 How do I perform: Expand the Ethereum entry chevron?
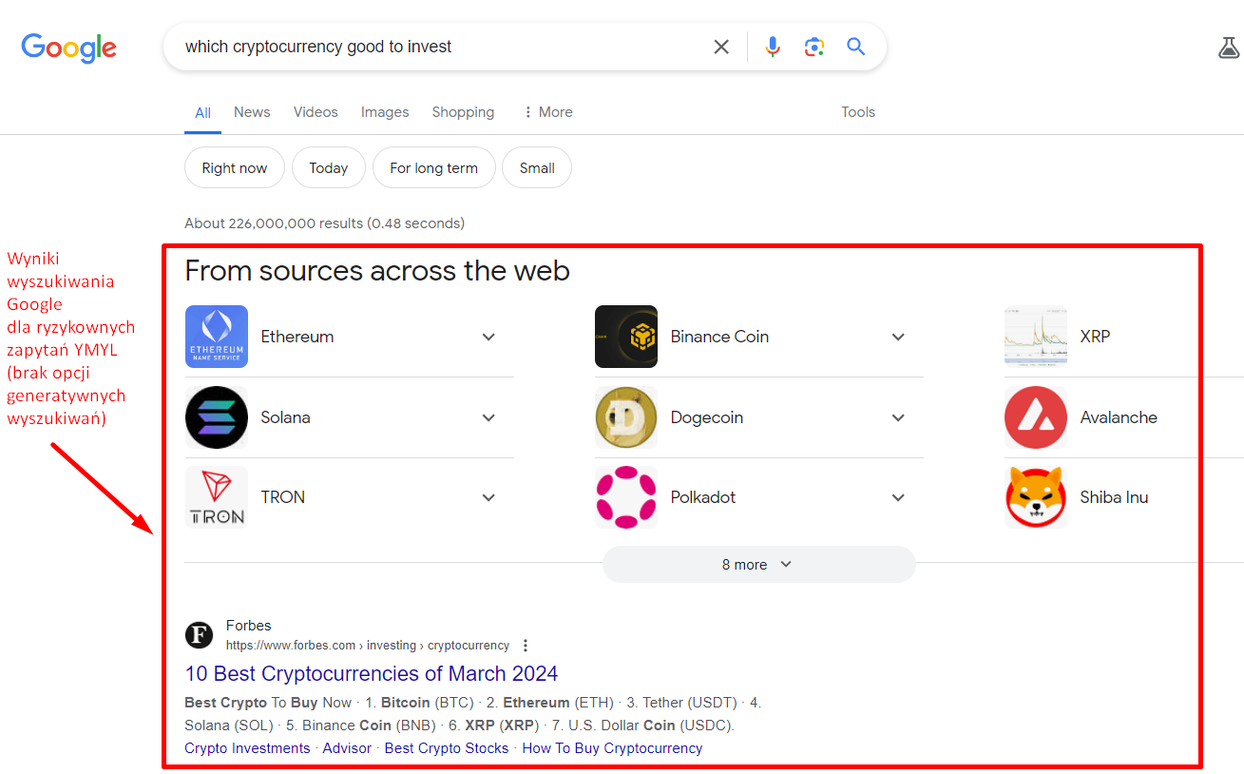(488, 337)
